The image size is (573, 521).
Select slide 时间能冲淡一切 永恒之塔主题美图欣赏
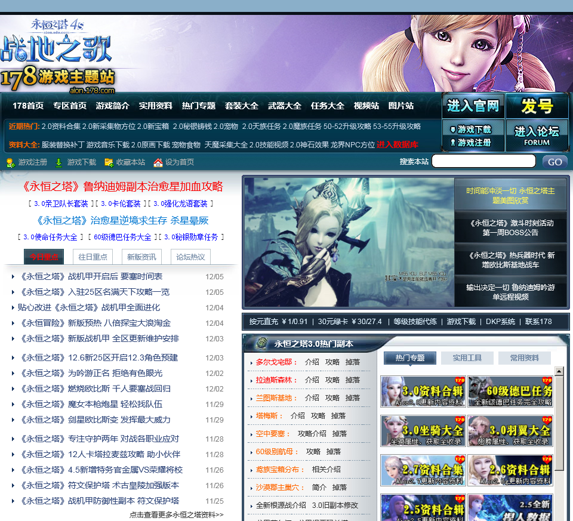[x=510, y=196]
